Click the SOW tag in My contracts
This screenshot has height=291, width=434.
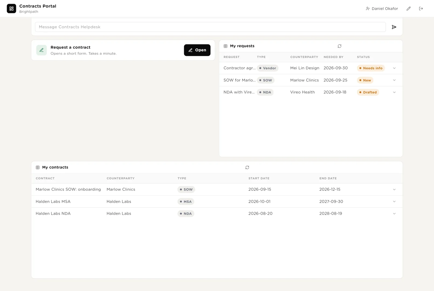coord(186,190)
